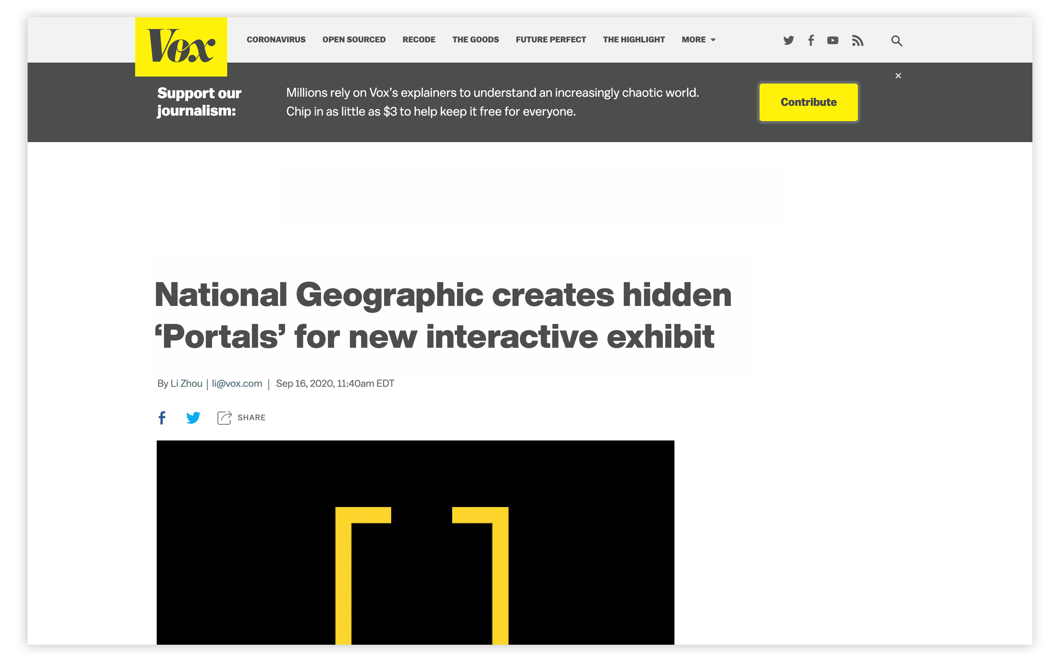This screenshot has height=662, width=1060.
Task: Click the SHARE arrow icon
Action: [x=224, y=417]
